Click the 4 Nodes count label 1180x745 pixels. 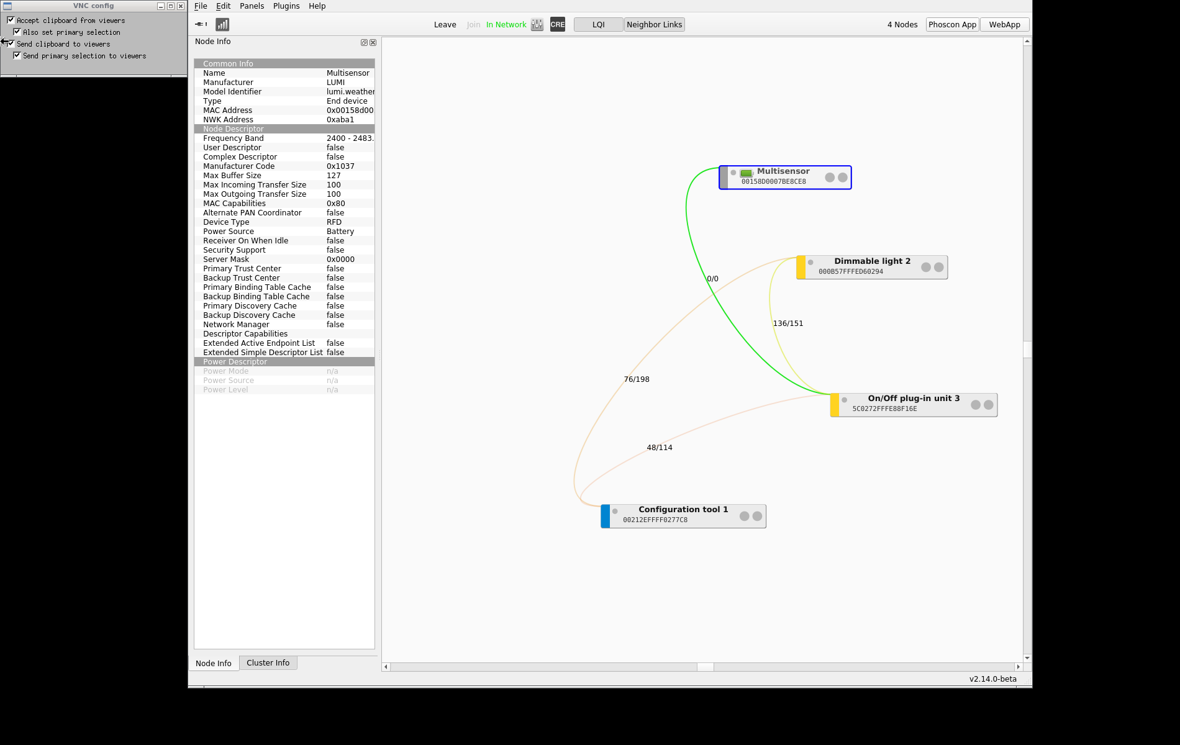tap(902, 25)
